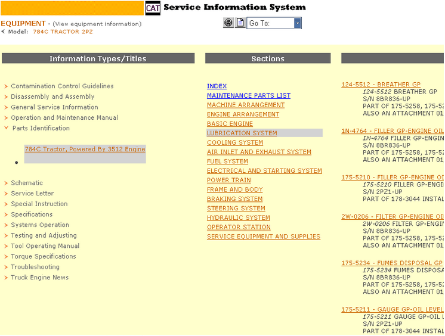Open SERVICE EQUIPMENT AND SUPPLIES section
This screenshot has width=445, height=336.
(263, 237)
